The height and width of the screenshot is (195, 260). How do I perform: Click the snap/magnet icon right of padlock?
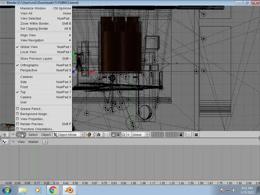pyautogui.click(x=189, y=135)
